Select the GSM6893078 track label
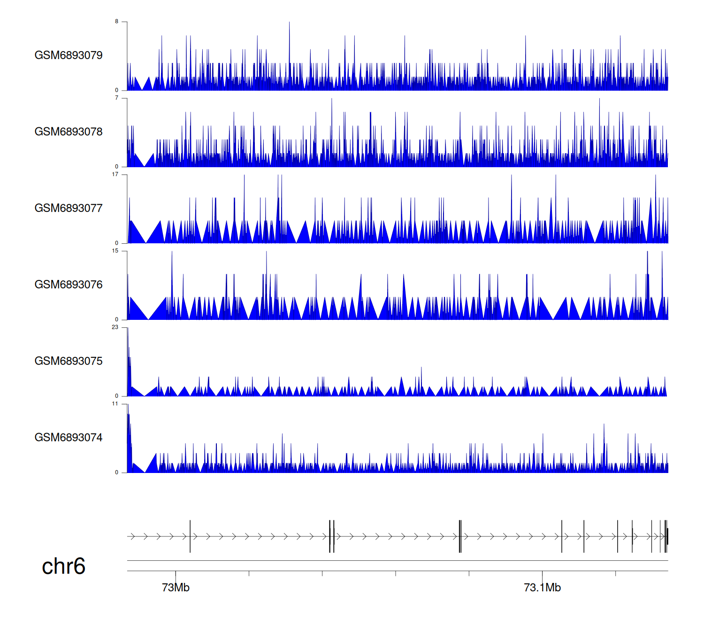704x620 pixels. 69,132
